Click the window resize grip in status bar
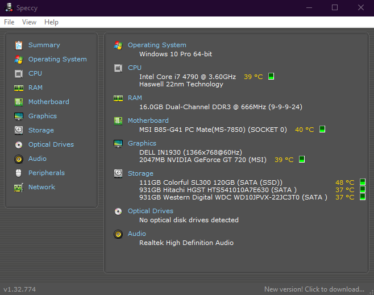 371,292
